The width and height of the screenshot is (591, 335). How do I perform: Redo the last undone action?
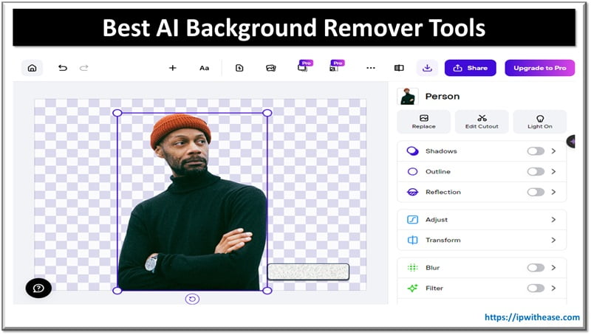(83, 68)
